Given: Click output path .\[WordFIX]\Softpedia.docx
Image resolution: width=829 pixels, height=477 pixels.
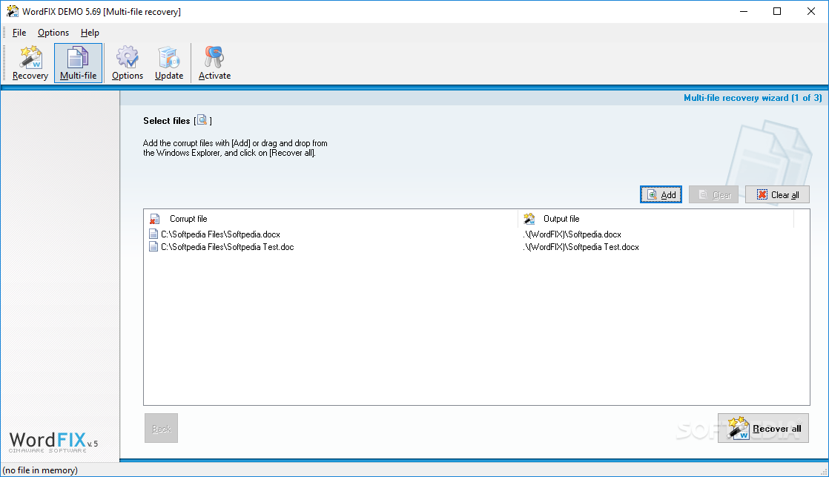Looking at the screenshot, I should click(572, 234).
